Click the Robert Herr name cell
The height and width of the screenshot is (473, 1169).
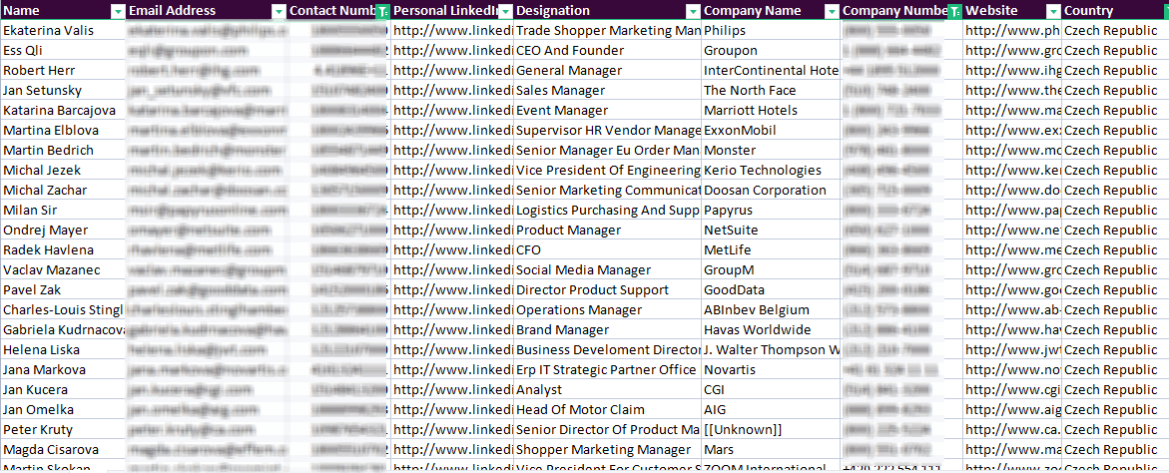(x=63, y=71)
